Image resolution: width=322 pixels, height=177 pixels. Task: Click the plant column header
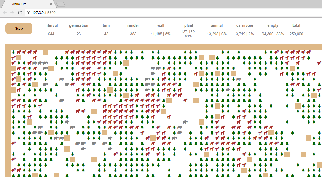(x=189, y=25)
